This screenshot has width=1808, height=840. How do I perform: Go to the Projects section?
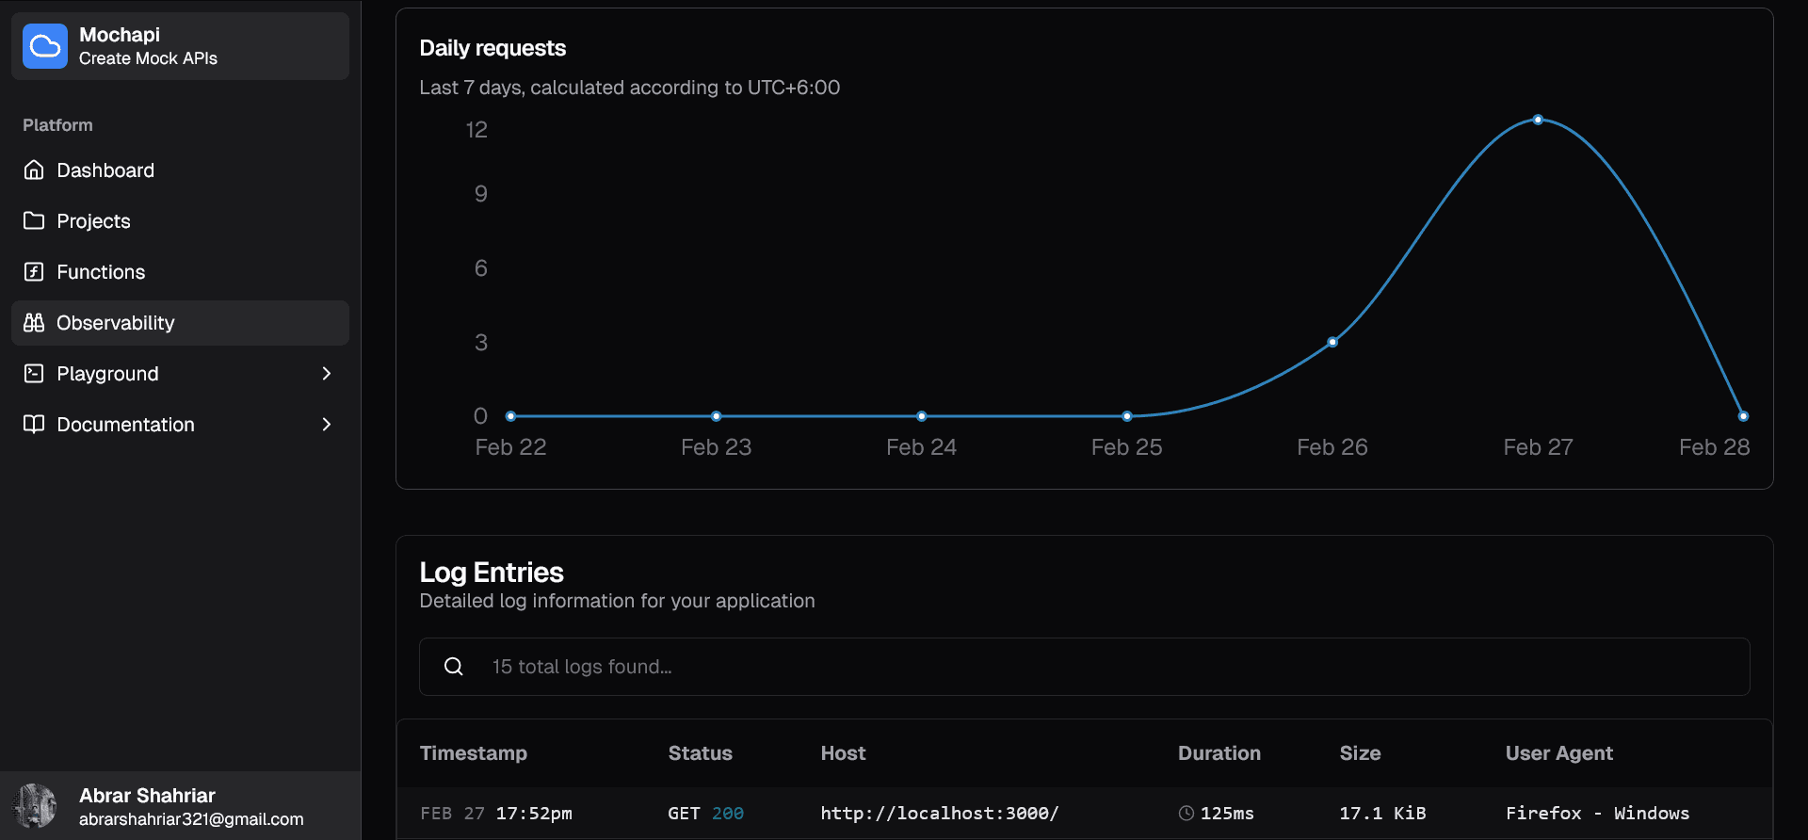tap(93, 221)
